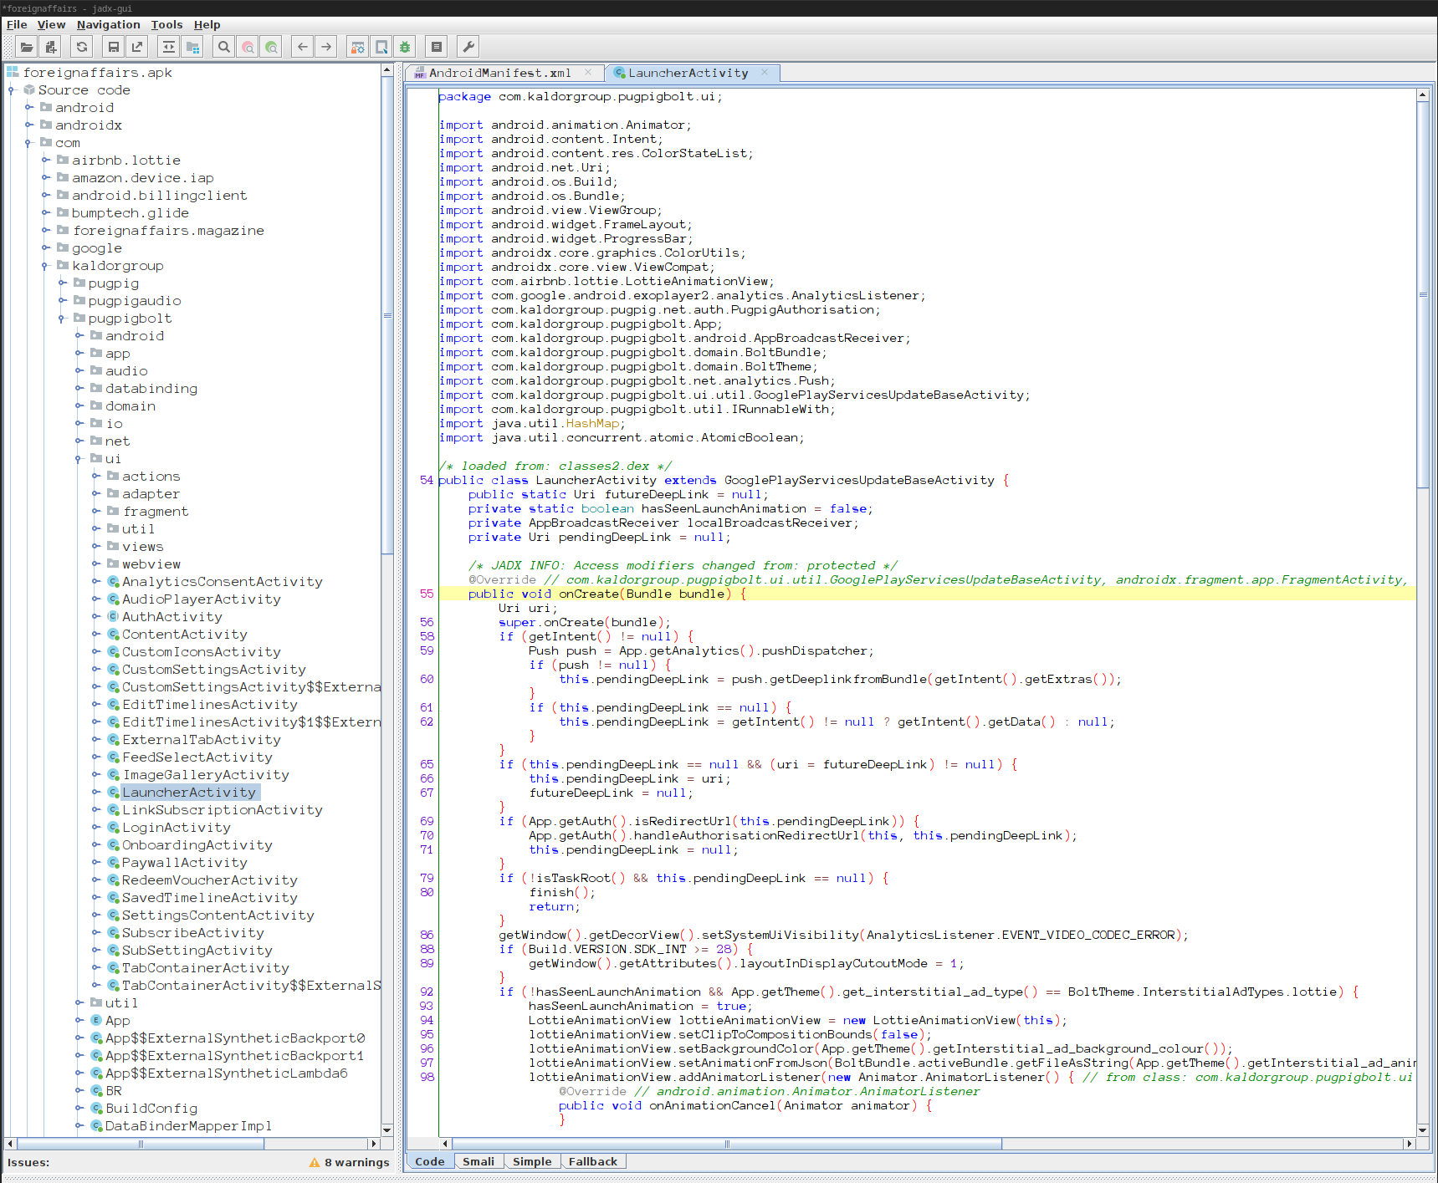Reload the decompiled files
The width and height of the screenshot is (1438, 1183).
(81, 46)
